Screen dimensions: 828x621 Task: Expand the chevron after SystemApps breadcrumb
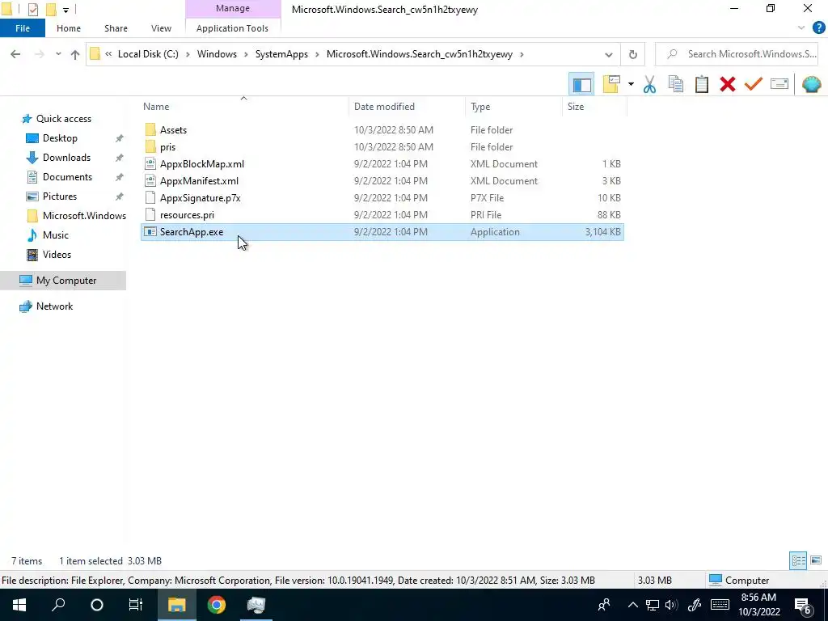(x=317, y=54)
